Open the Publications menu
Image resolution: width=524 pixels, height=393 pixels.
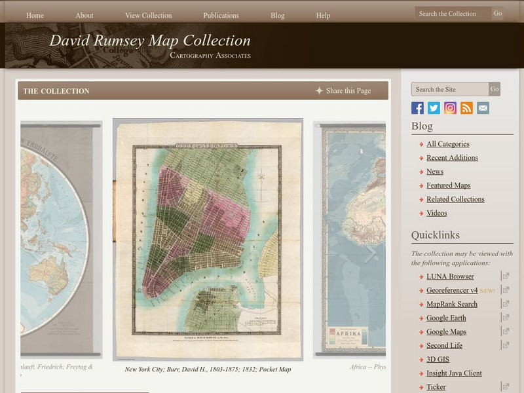[221, 15]
